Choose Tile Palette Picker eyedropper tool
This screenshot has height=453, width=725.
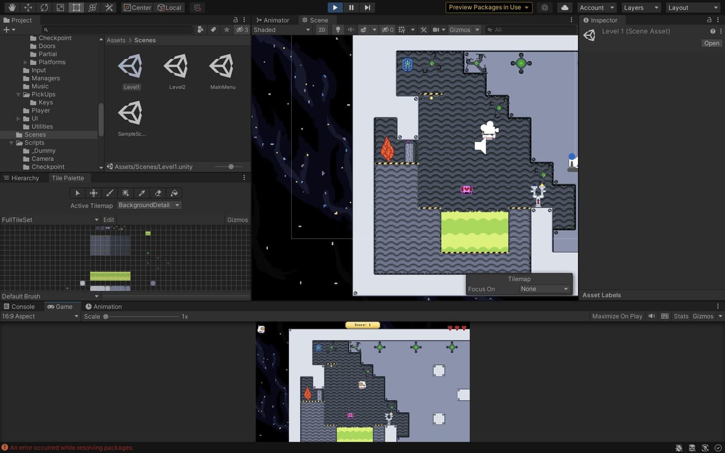tap(142, 193)
